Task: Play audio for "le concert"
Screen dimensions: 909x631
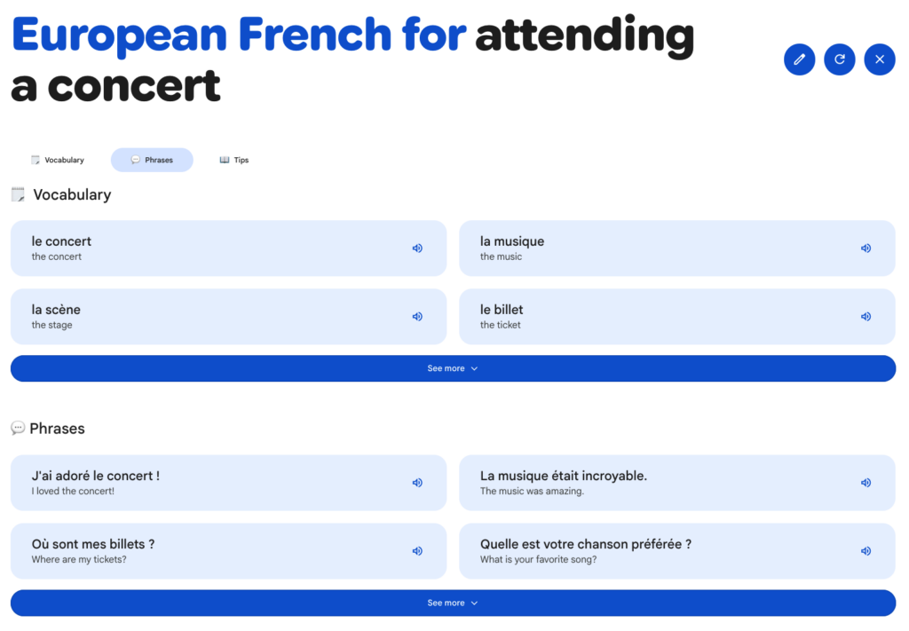Action: coord(417,248)
